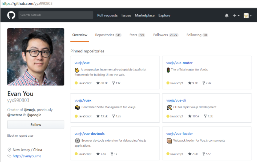Click the traffic light emoji in vue-router description

168,70
